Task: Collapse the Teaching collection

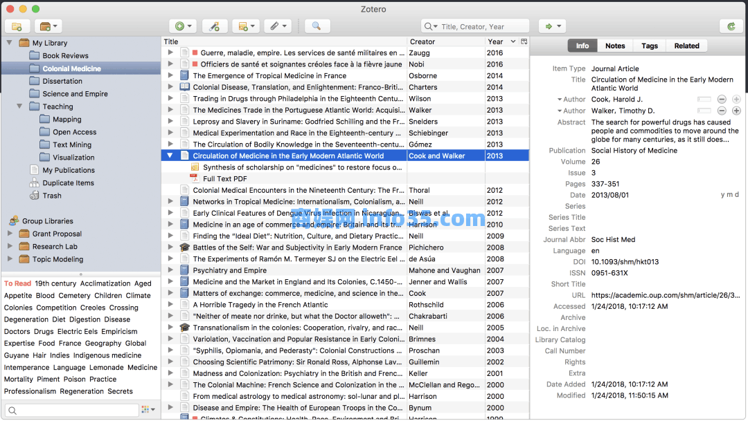Action: [x=19, y=106]
